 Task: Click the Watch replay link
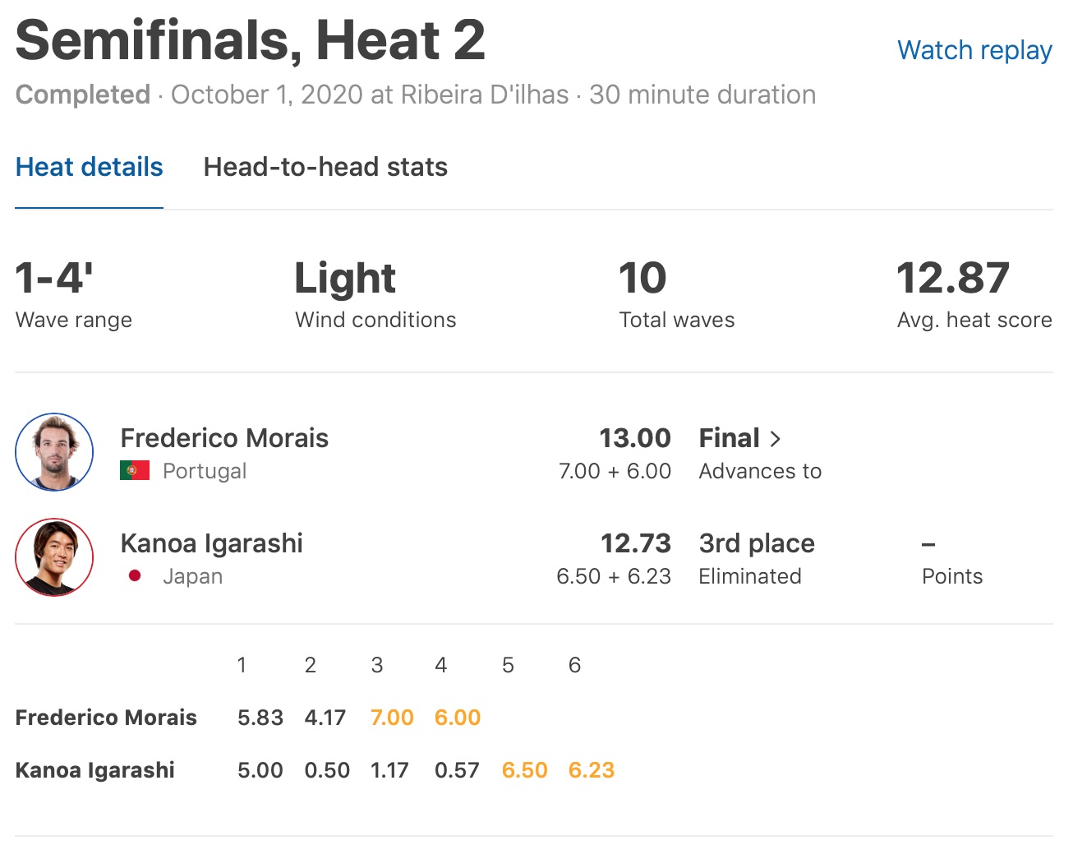(x=974, y=50)
